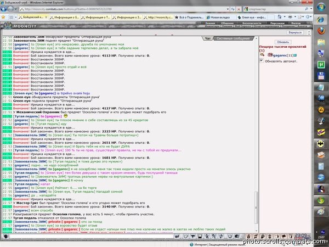
Task: Close the 'Бойцовский к...' browser tab
Action: (x=47, y=17)
